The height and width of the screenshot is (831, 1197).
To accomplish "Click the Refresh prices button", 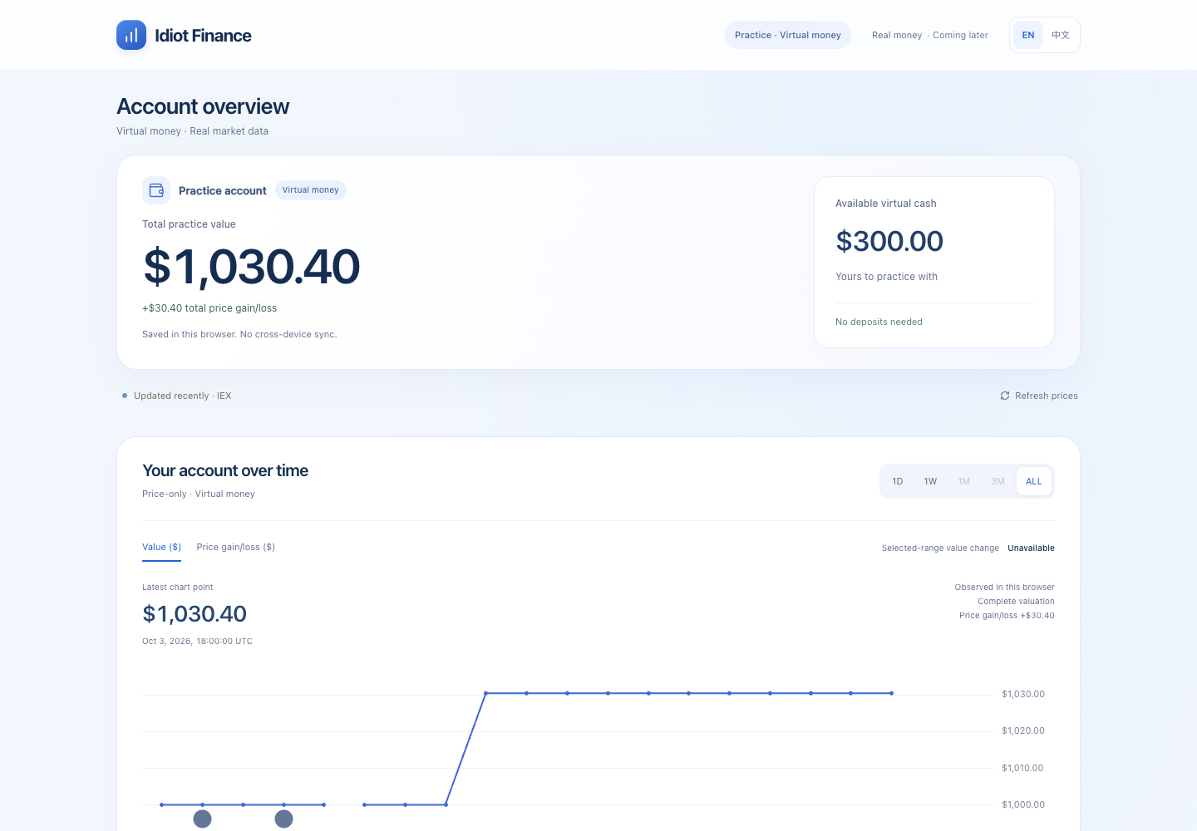I will point(1039,396).
